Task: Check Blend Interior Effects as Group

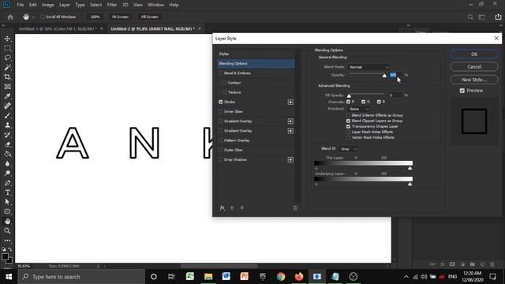Action: pos(348,115)
